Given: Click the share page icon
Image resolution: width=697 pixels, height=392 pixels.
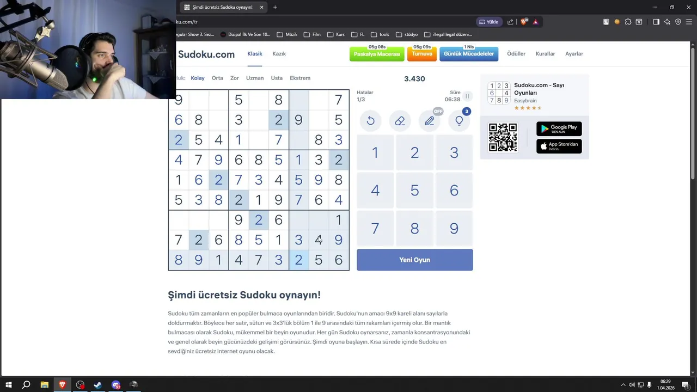Looking at the screenshot, I should coord(510,22).
